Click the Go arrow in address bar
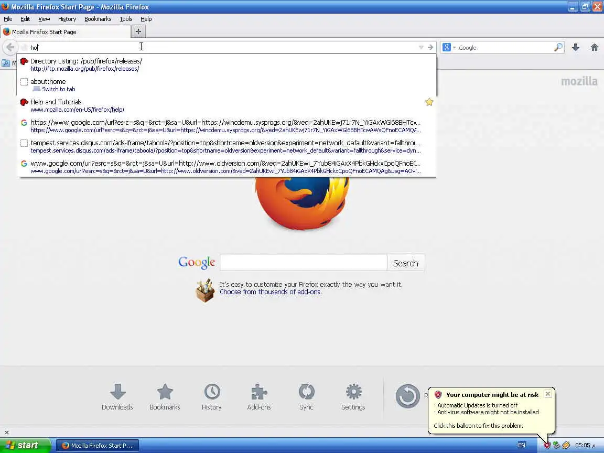 (430, 47)
